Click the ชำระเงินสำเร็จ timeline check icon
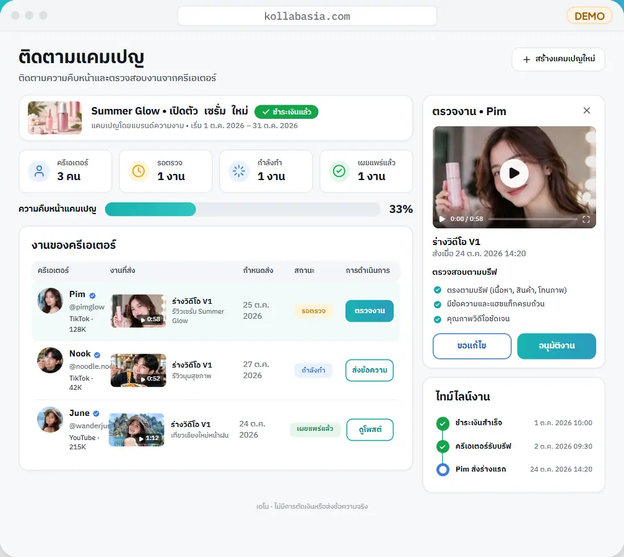This screenshot has width=624, height=557. tap(443, 423)
